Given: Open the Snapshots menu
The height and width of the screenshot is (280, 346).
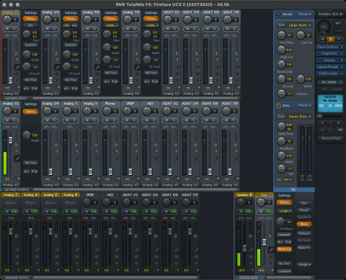Looking at the screenshot, I should (x=330, y=53).
